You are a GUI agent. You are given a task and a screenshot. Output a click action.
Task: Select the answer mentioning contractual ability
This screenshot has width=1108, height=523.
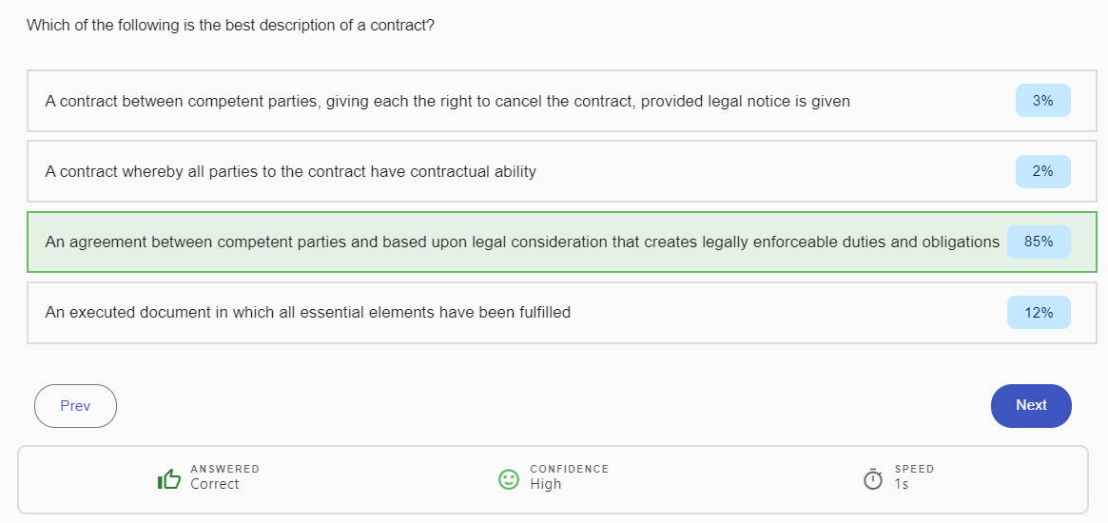pos(562,172)
